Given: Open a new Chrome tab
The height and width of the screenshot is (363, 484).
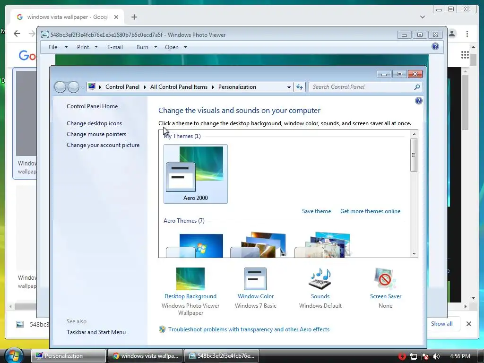Looking at the screenshot, I should tap(134, 17).
